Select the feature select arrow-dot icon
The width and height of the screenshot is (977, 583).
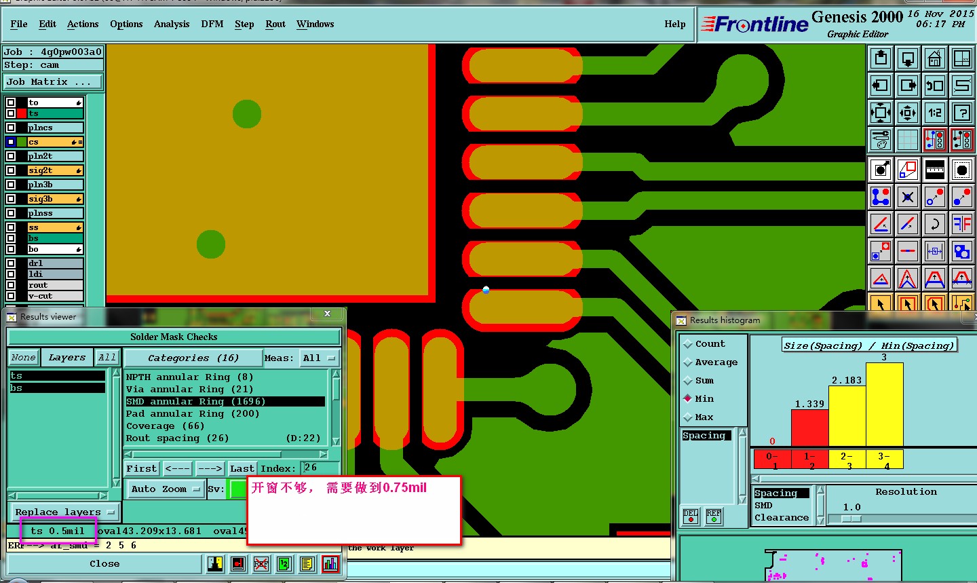pyautogui.click(x=881, y=170)
